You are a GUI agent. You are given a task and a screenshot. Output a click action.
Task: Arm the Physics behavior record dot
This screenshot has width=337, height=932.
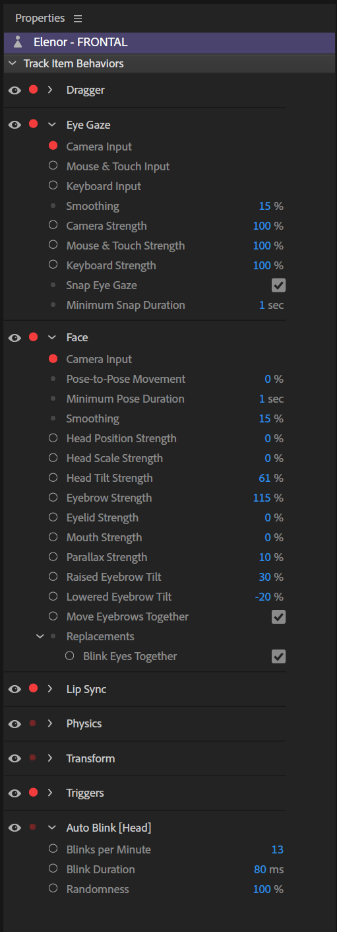pos(33,723)
